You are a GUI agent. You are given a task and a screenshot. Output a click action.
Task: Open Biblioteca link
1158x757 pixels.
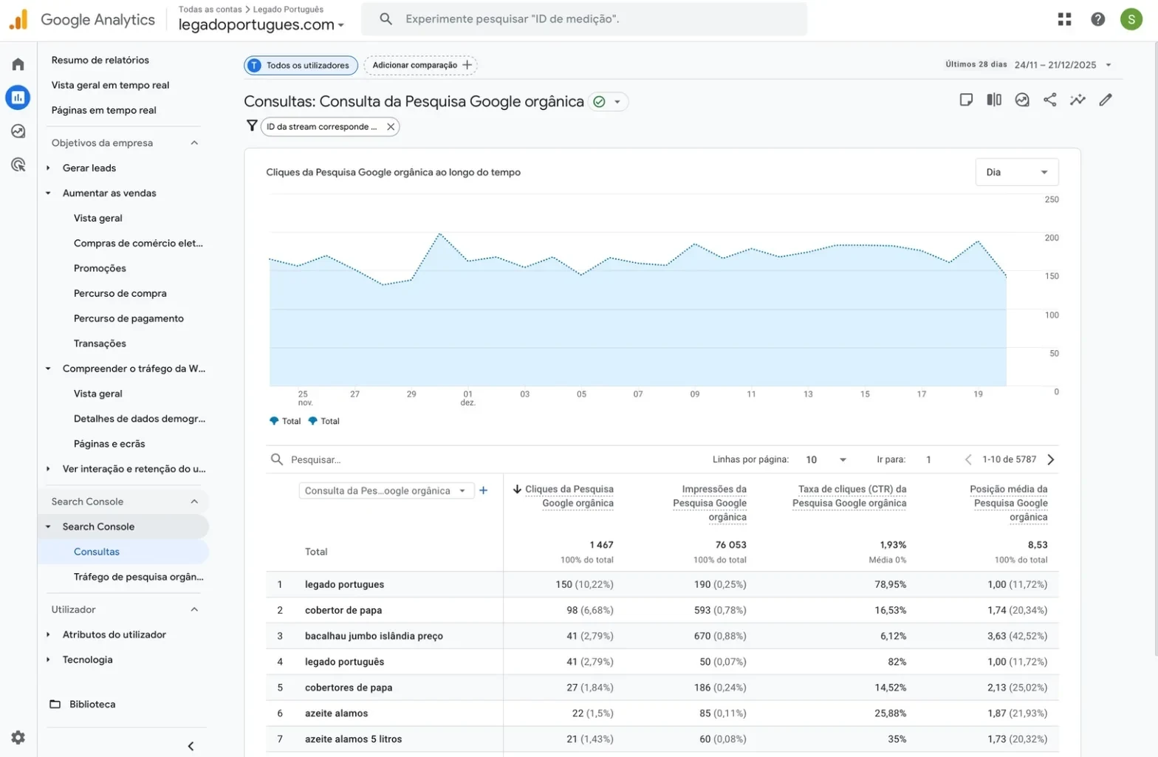click(x=92, y=704)
